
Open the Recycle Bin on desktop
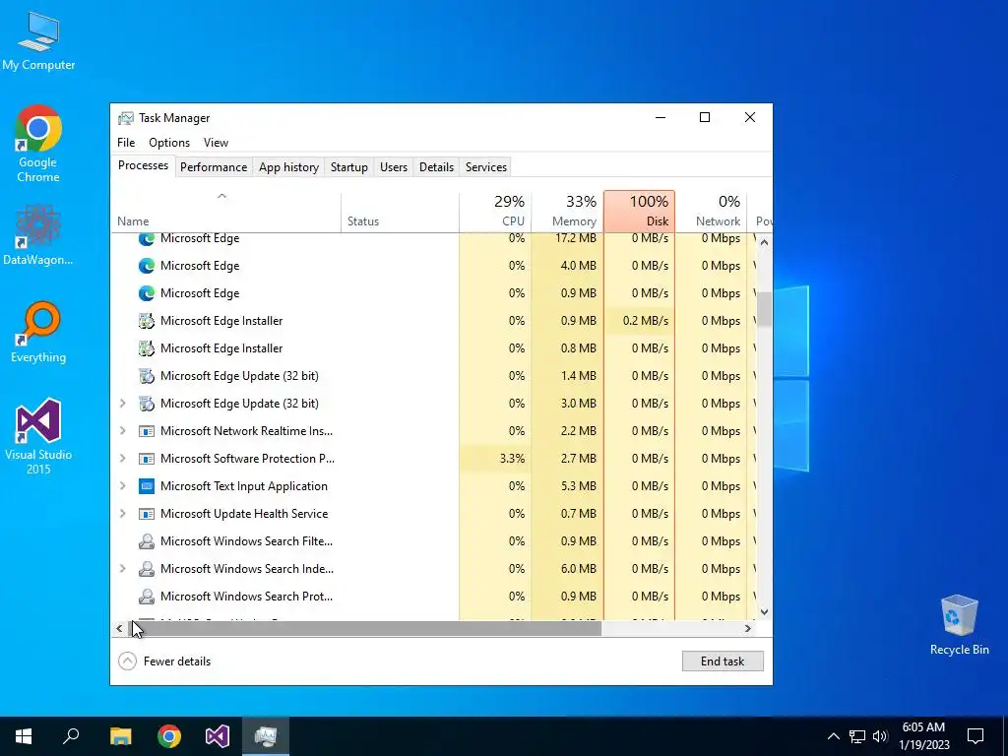(959, 625)
